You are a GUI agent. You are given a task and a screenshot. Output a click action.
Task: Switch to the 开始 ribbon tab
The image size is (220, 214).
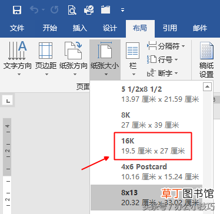[x=50, y=28]
